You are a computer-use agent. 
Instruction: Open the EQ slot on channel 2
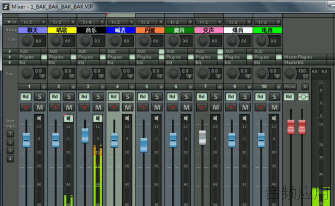(59, 62)
